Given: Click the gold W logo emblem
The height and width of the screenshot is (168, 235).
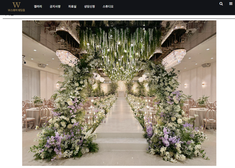Looking at the screenshot, I should [x=16, y=5].
